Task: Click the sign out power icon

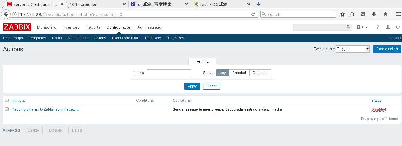Action: point(398,27)
